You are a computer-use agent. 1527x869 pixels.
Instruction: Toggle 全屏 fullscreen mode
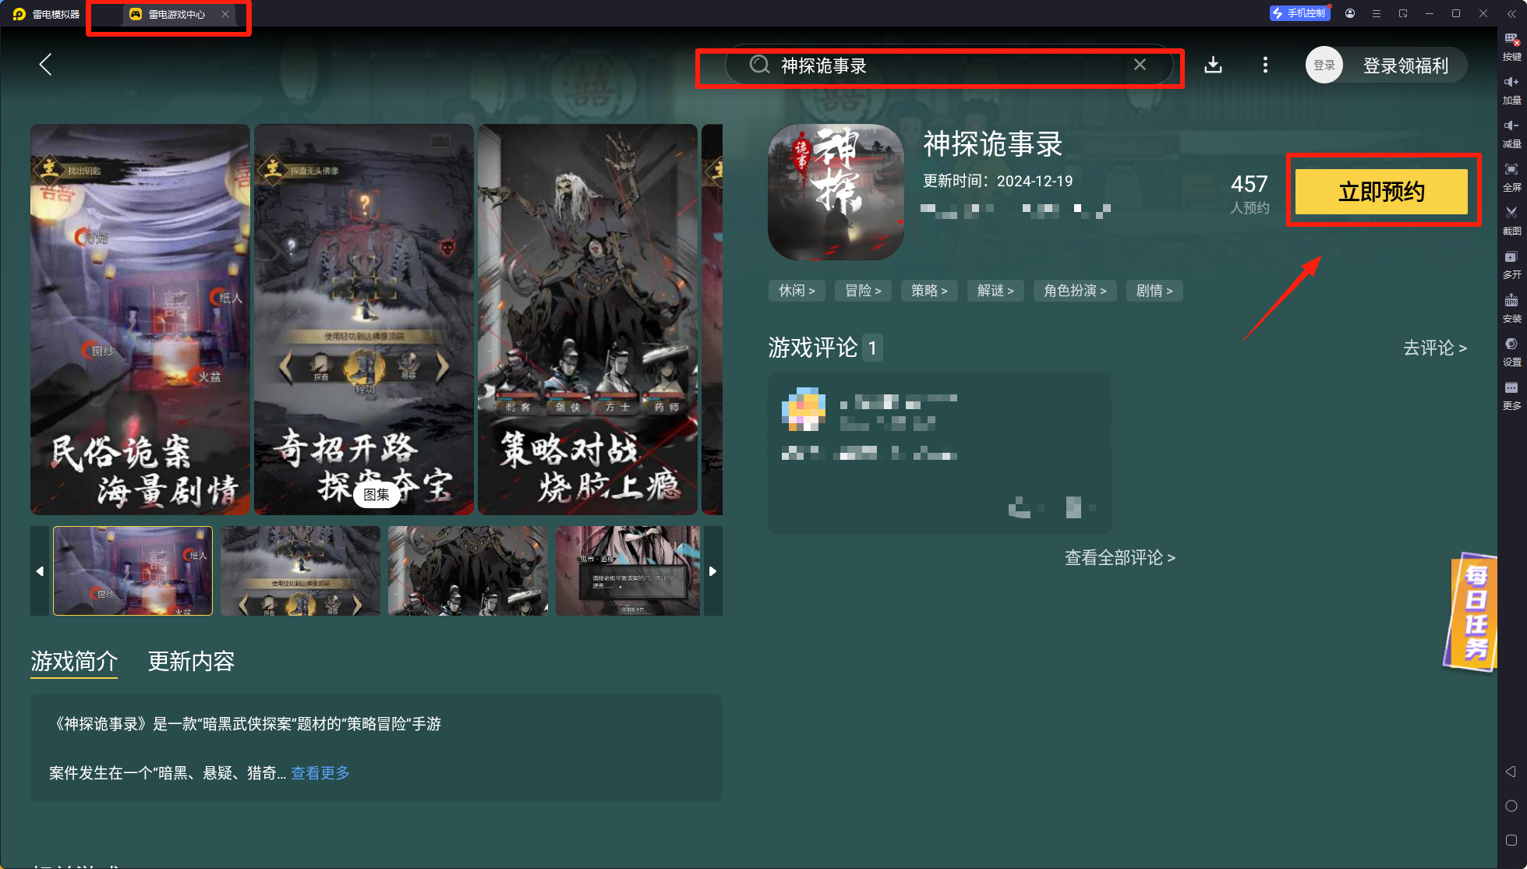1511,177
